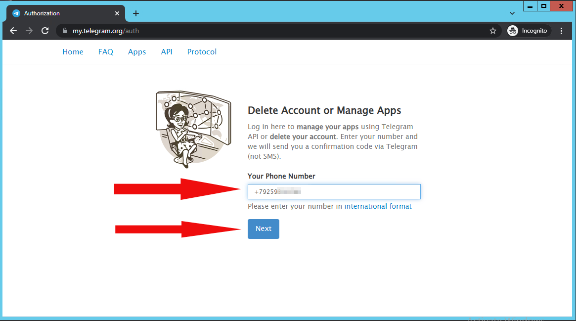Open the API navigation link

[167, 52]
